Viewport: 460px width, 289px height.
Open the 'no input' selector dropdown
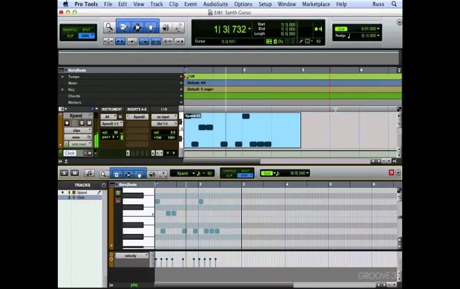click(x=164, y=117)
